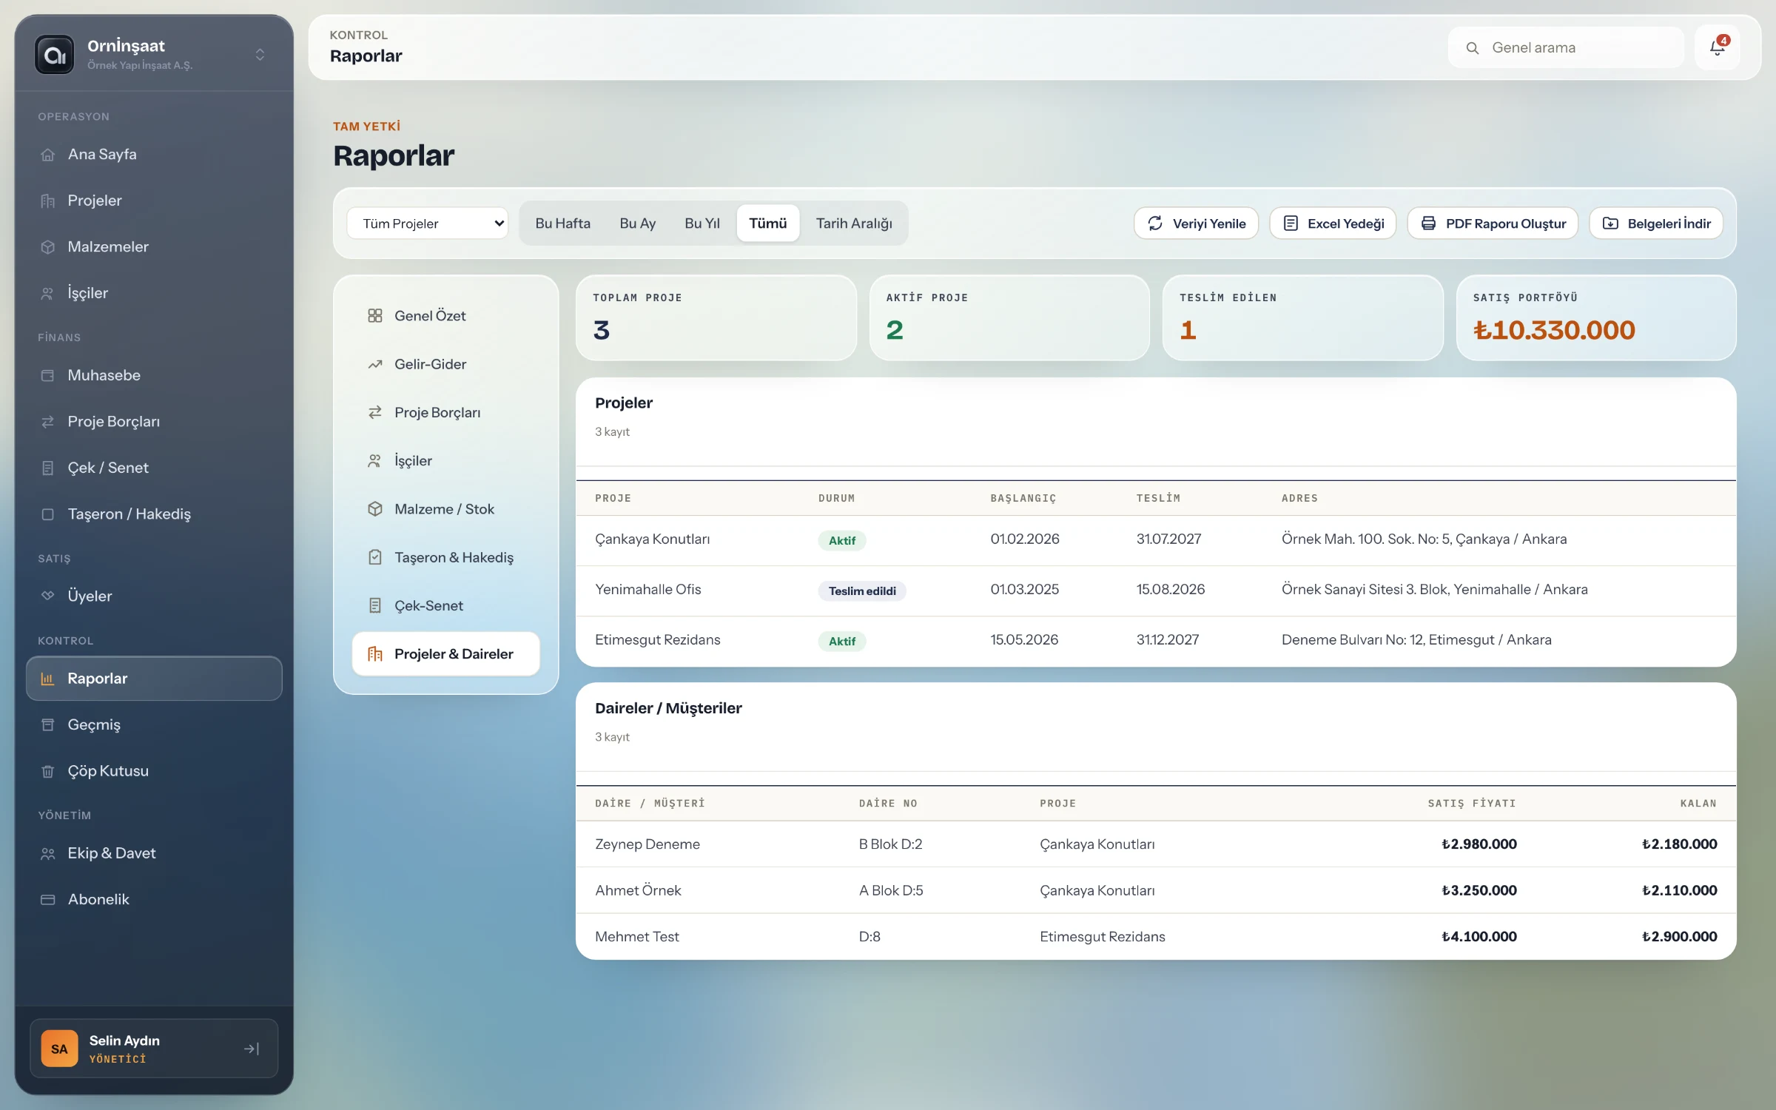Screen dimensions: 1776x1110
Task: Click the Abonelik card icon
Action: 48,900
